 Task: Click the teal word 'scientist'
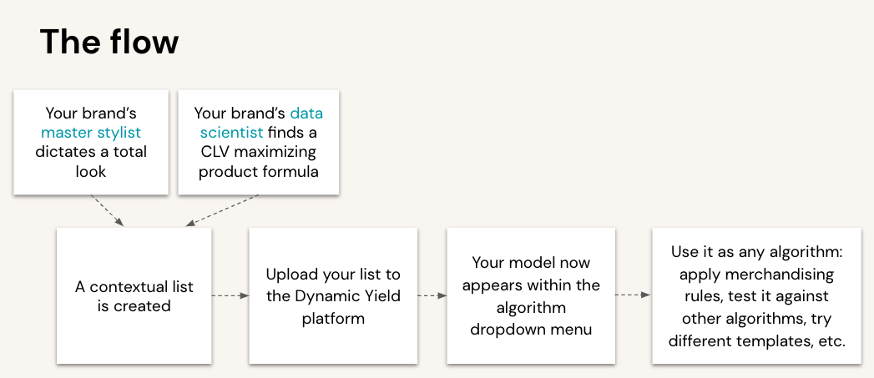click(231, 133)
